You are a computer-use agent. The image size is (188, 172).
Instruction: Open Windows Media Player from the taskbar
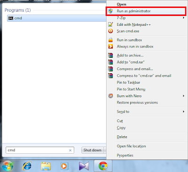64,166
